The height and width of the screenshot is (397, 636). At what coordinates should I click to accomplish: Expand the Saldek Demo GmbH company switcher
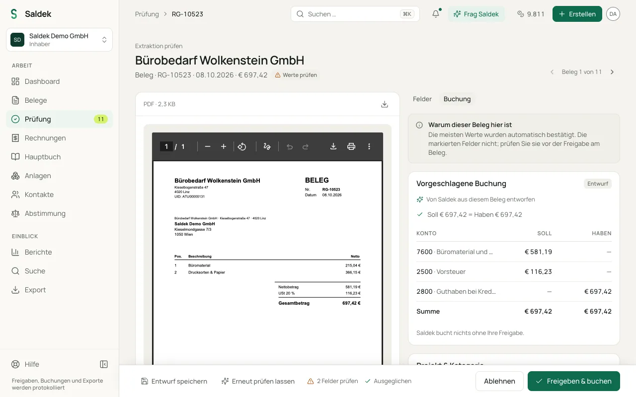click(x=59, y=40)
